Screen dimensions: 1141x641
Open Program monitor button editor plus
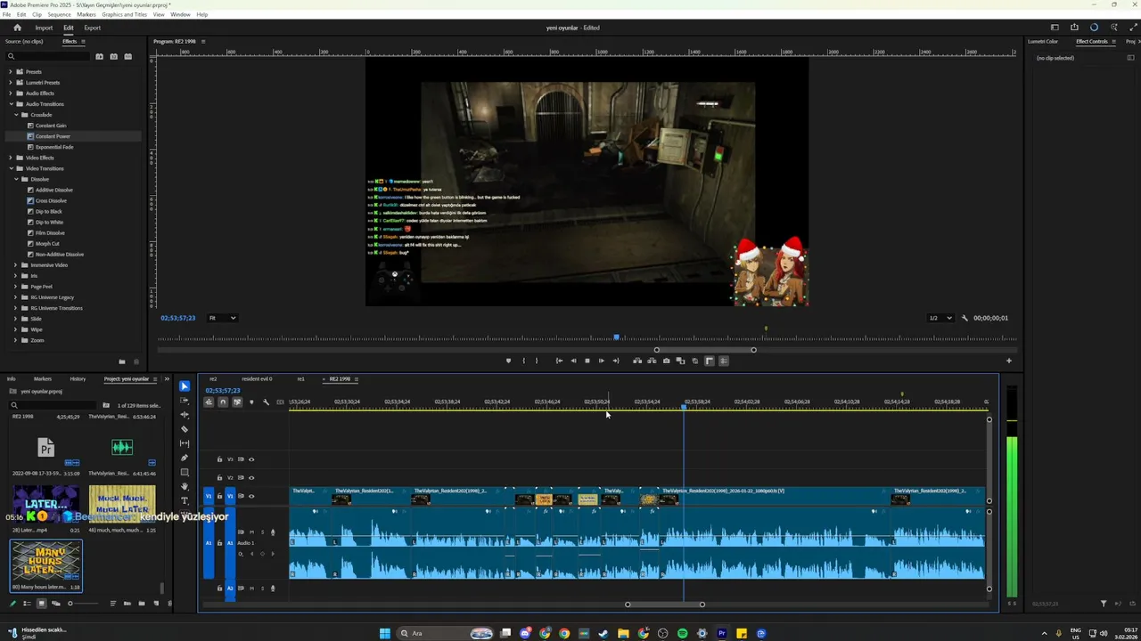coord(1009,361)
